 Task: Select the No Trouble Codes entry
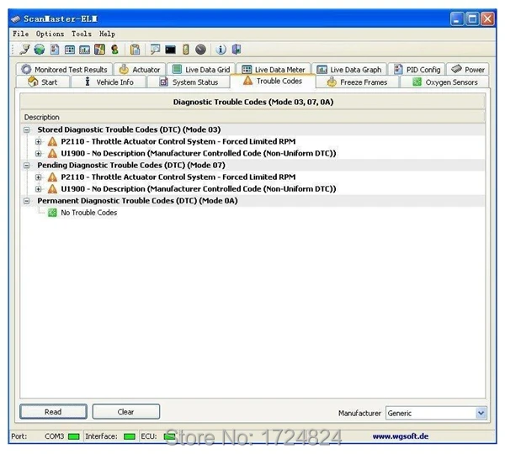[x=89, y=213]
